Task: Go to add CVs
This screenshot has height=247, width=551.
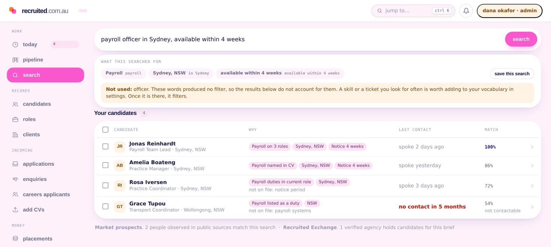Action: click(45, 210)
